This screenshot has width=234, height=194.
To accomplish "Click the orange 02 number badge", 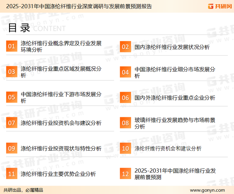I will point(125,47).
